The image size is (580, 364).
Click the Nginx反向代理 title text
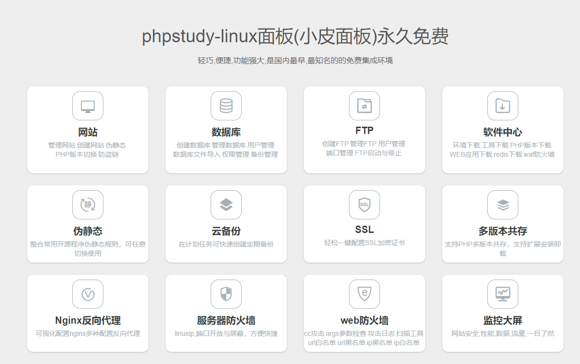click(88, 321)
